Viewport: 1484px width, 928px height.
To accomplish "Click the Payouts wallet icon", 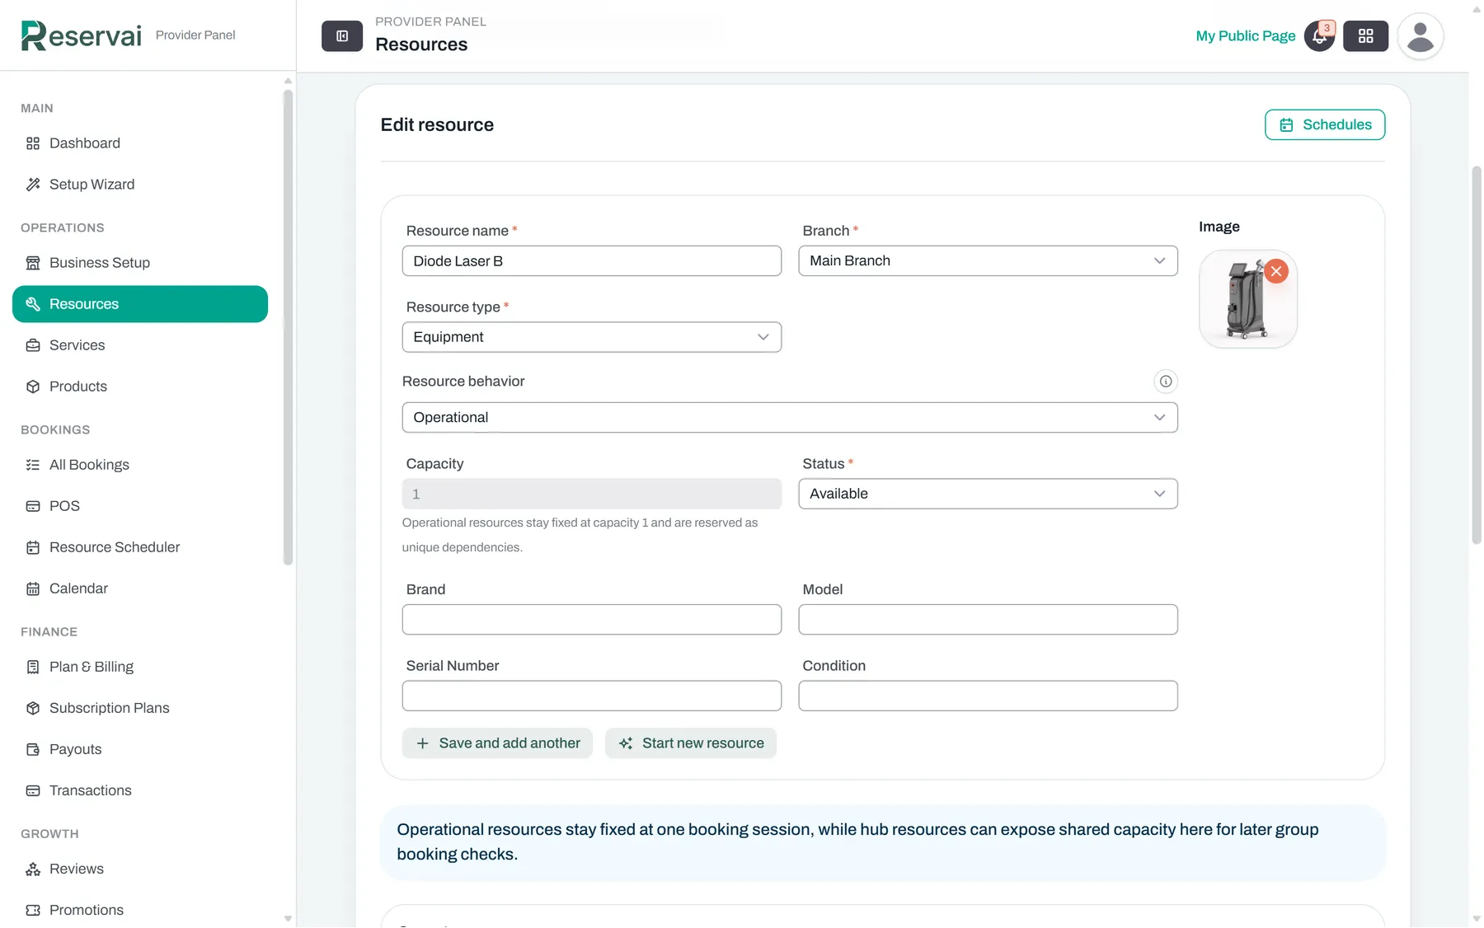I will (33, 749).
